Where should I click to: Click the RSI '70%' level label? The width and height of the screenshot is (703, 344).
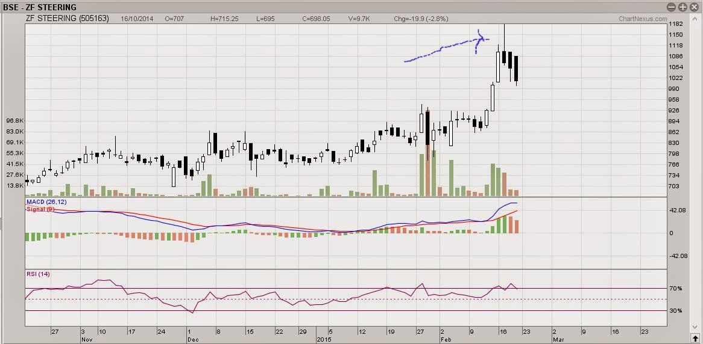click(676, 289)
